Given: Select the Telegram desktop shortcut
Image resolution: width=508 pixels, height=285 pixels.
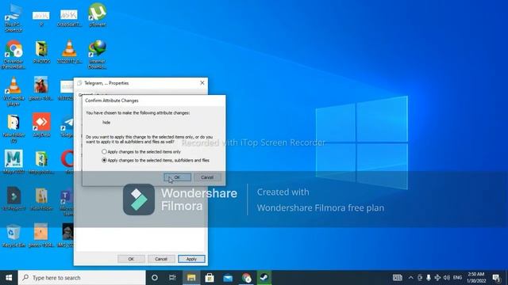Looking at the screenshot, I should 67,126.
